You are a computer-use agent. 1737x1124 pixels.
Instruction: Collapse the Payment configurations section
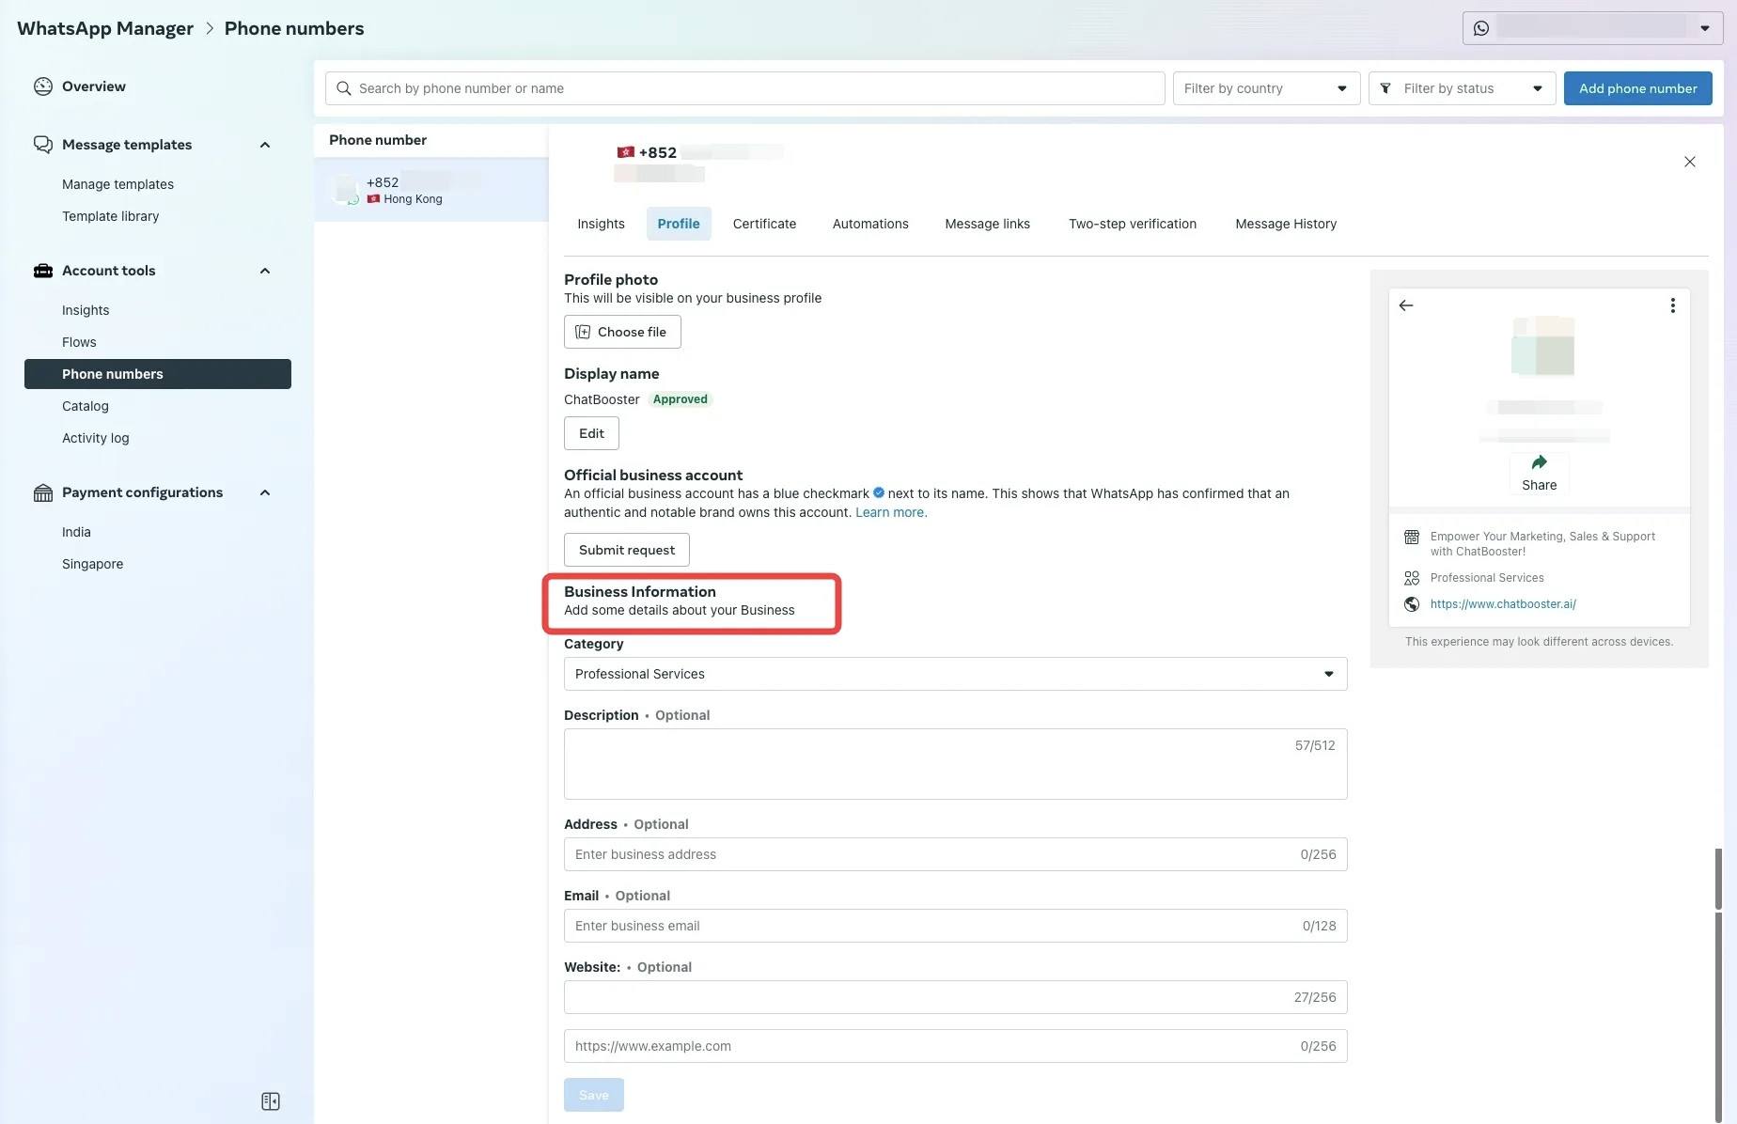point(265,492)
